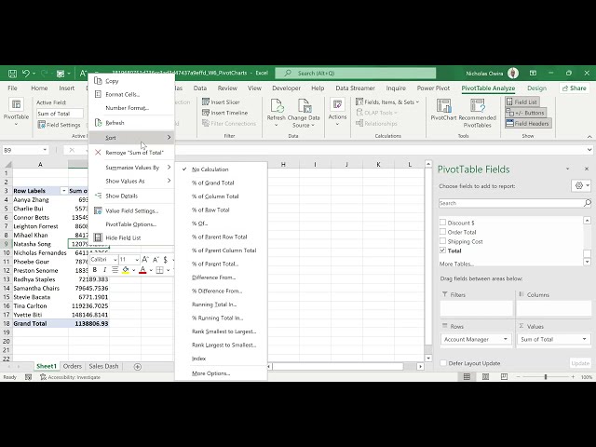596x447 pixels.
Task: Click the PivotTable Fields tools gear icon
Action: [579, 186]
